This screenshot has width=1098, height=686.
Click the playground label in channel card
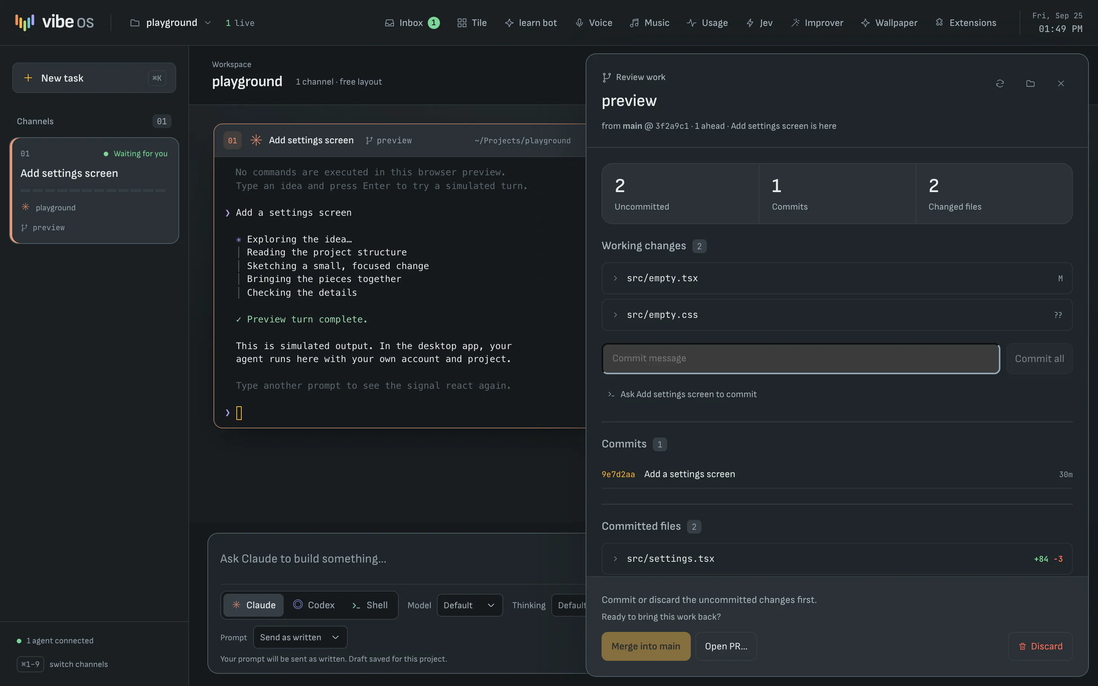pyautogui.click(x=55, y=208)
